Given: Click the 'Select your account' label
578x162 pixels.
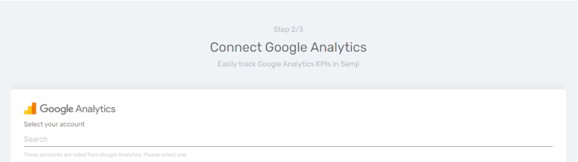Looking at the screenshot, I should [54, 124].
